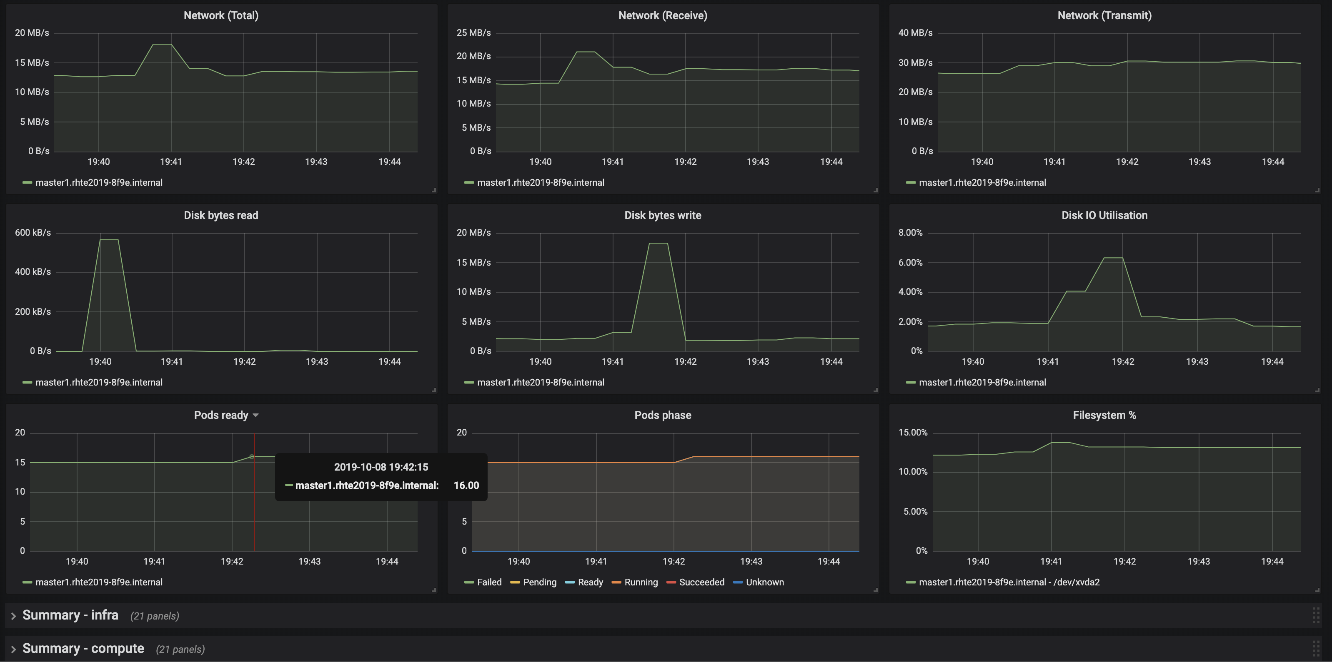1332x662 pixels.
Task: Click drag handle on Summary - compute row
Action: tap(1316, 649)
